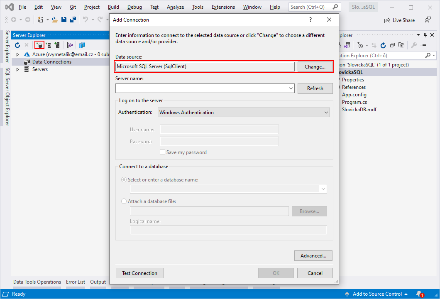The width and height of the screenshot is (440, 299).
Task: Switch to Data Tools Operations tab
Action: [37, 282]
